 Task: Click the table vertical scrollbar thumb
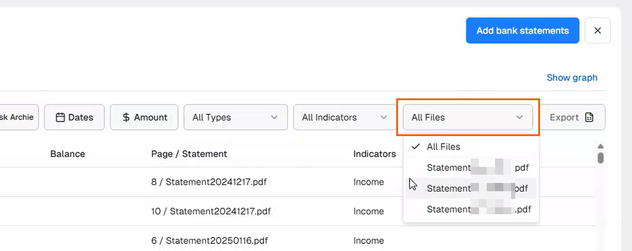[600, 158]
